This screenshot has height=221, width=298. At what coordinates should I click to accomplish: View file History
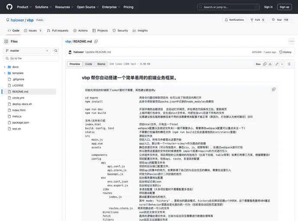point(285,52)
